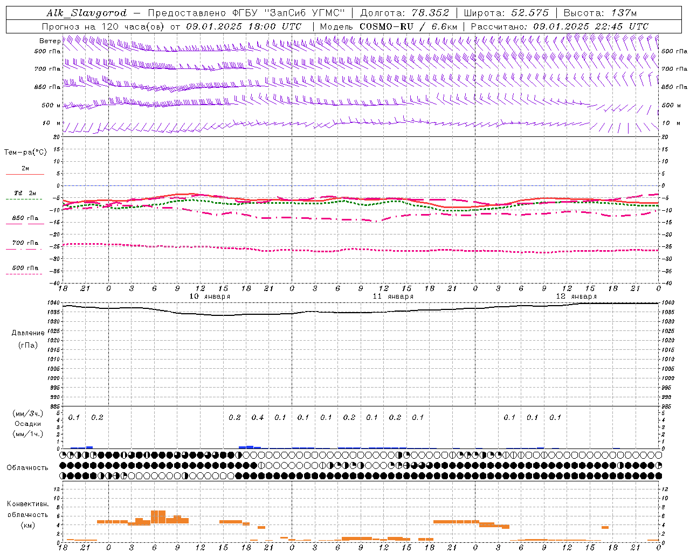Click the '(мм/1ч.)' hourly precipitation label
This screenshot has height=552, width=690.
(x=28, y=434)
